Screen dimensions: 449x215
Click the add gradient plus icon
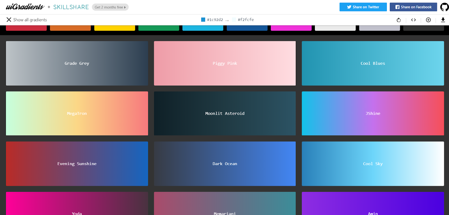(428, 20)
